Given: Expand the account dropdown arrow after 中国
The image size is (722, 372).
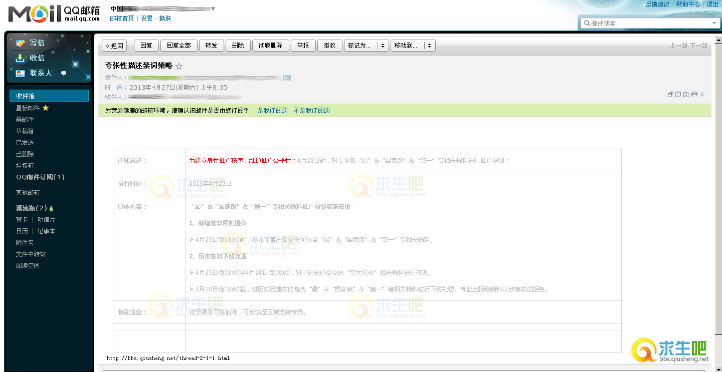Looking at the screenshot, I should [213, 9].
